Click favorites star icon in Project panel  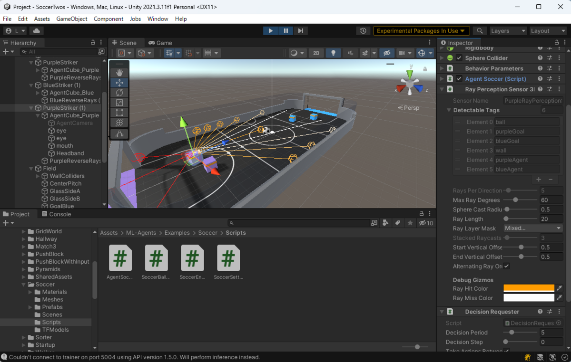click(x=410, y=223)
